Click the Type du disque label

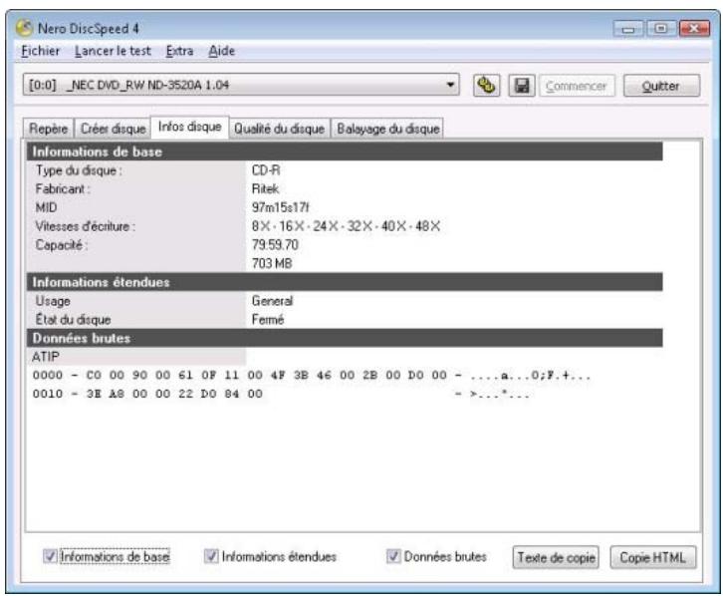[79, 170]
